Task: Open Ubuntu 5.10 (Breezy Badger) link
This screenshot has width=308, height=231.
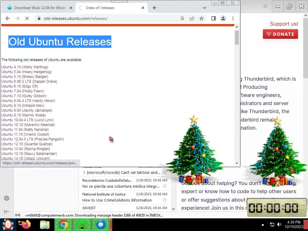Action: [x=25, y=77]
